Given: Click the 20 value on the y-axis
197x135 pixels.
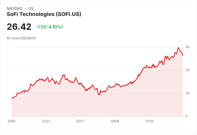Looking at the screenshot, I should click(x=187, y=70).
